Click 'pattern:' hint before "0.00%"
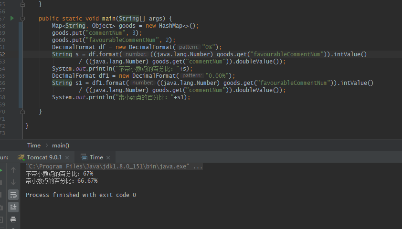Image resolution: width=402 pixels, height=229 pixels. point(192,76)
